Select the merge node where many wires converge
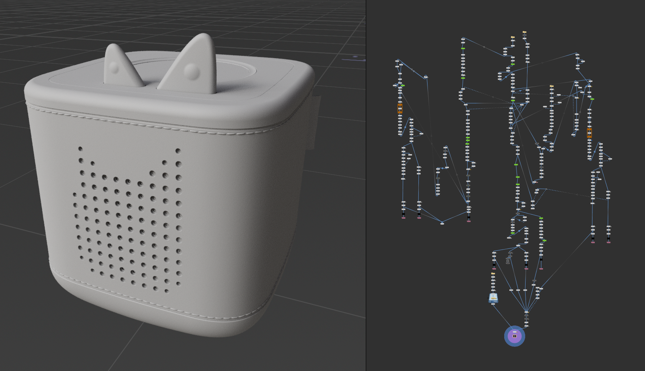 click(x=526, y=312)
